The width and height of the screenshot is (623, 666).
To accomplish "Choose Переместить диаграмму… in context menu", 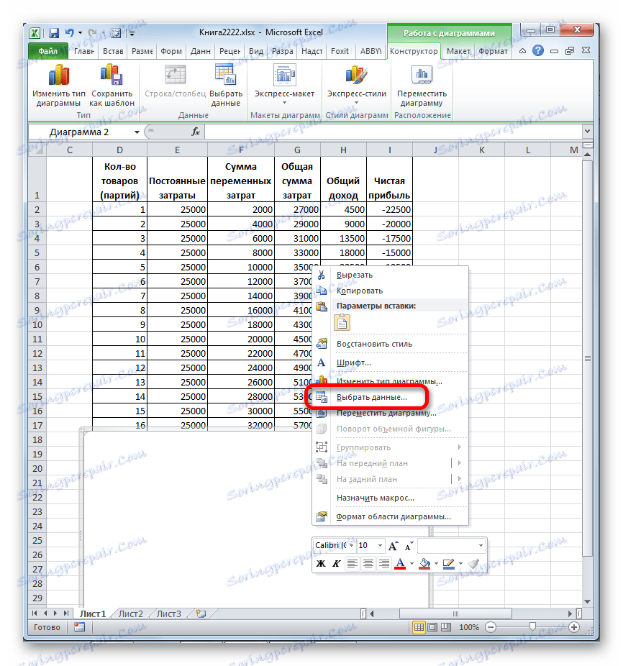I will coord(391,413).
